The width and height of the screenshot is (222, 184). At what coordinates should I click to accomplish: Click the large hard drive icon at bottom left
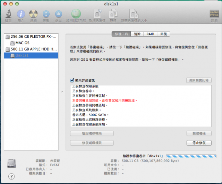(11, 163)
